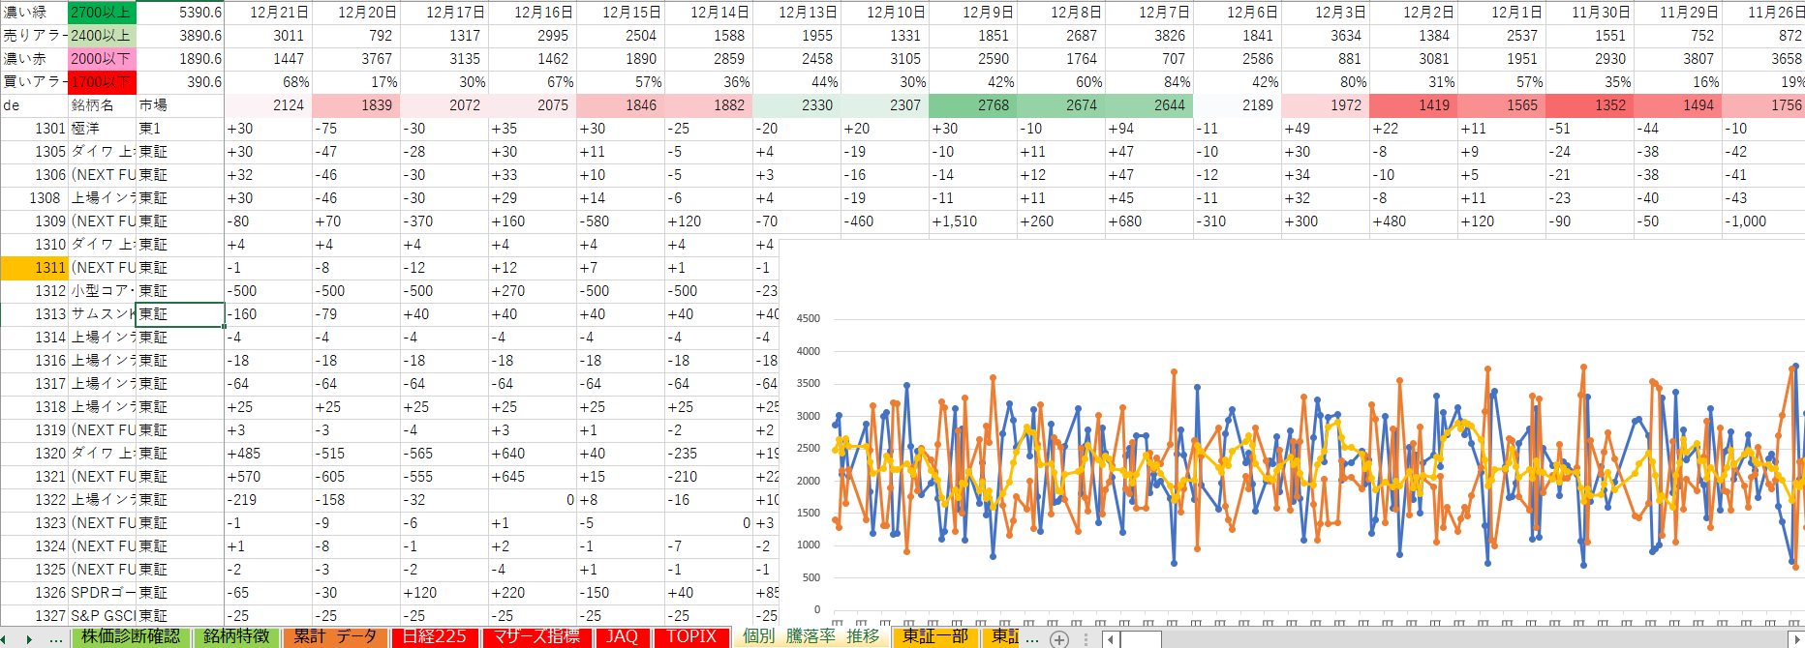Viewport: 1805px width, 648px height.
Task: Select the red 1700以下 color cell
Action: [101, 82]
